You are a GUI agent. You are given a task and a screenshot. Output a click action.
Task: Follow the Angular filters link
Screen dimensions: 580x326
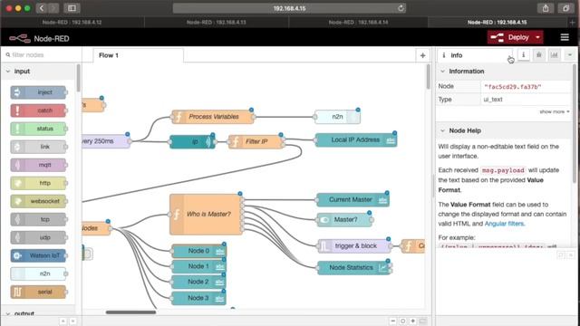coord(504,224)
